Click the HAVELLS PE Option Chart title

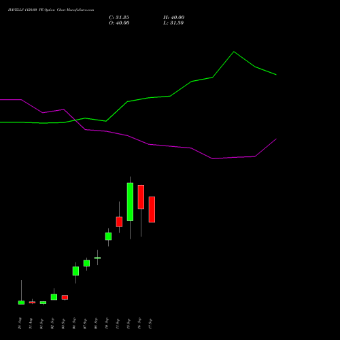click(51, 10)
